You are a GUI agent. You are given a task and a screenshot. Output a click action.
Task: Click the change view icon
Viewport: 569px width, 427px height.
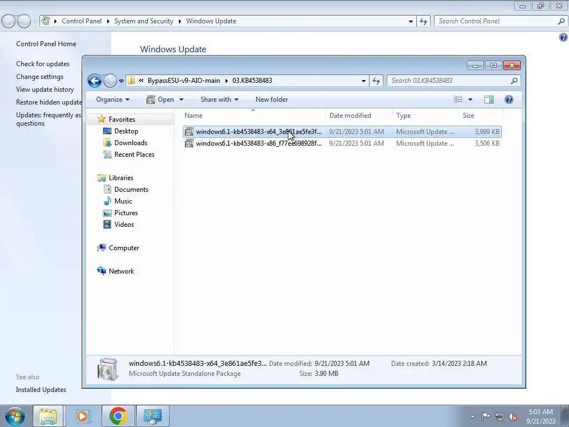coord(458,100)
